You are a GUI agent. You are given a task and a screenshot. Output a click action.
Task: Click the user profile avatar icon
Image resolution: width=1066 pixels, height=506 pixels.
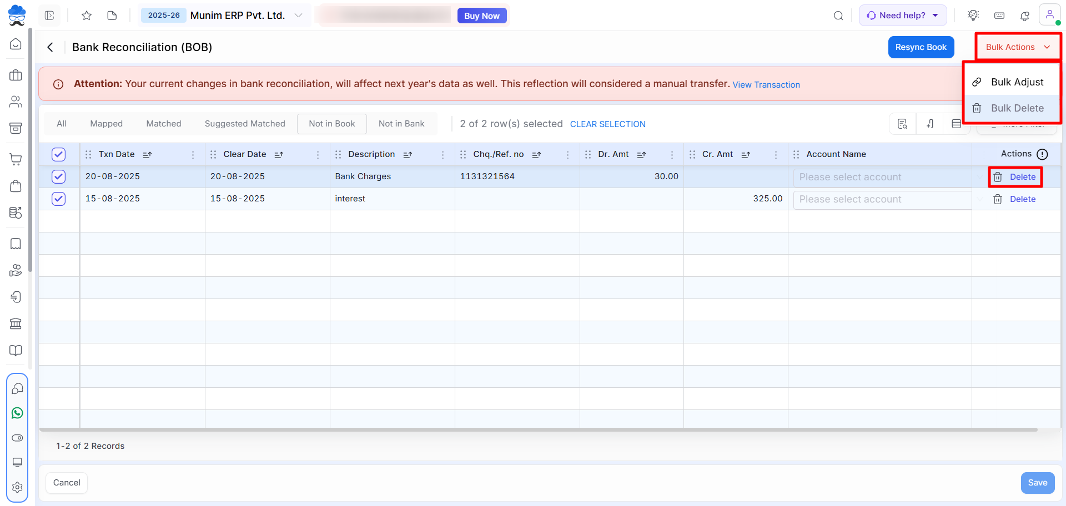click(1049, 15)
